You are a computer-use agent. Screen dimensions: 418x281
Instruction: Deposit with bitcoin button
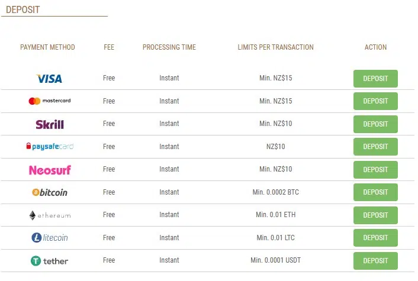pos(375,192)
